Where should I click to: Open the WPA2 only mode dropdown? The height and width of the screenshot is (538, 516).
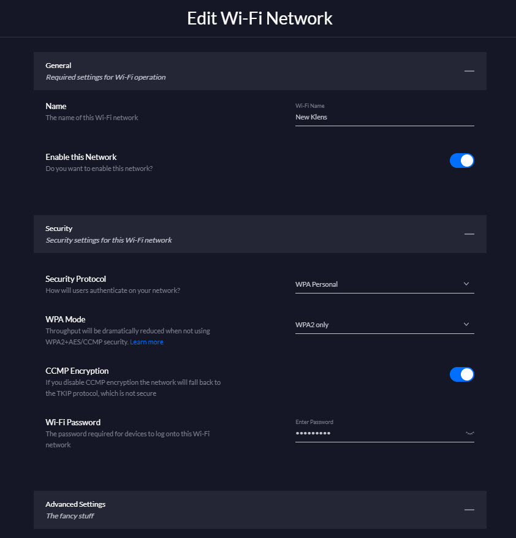(385, 325)
